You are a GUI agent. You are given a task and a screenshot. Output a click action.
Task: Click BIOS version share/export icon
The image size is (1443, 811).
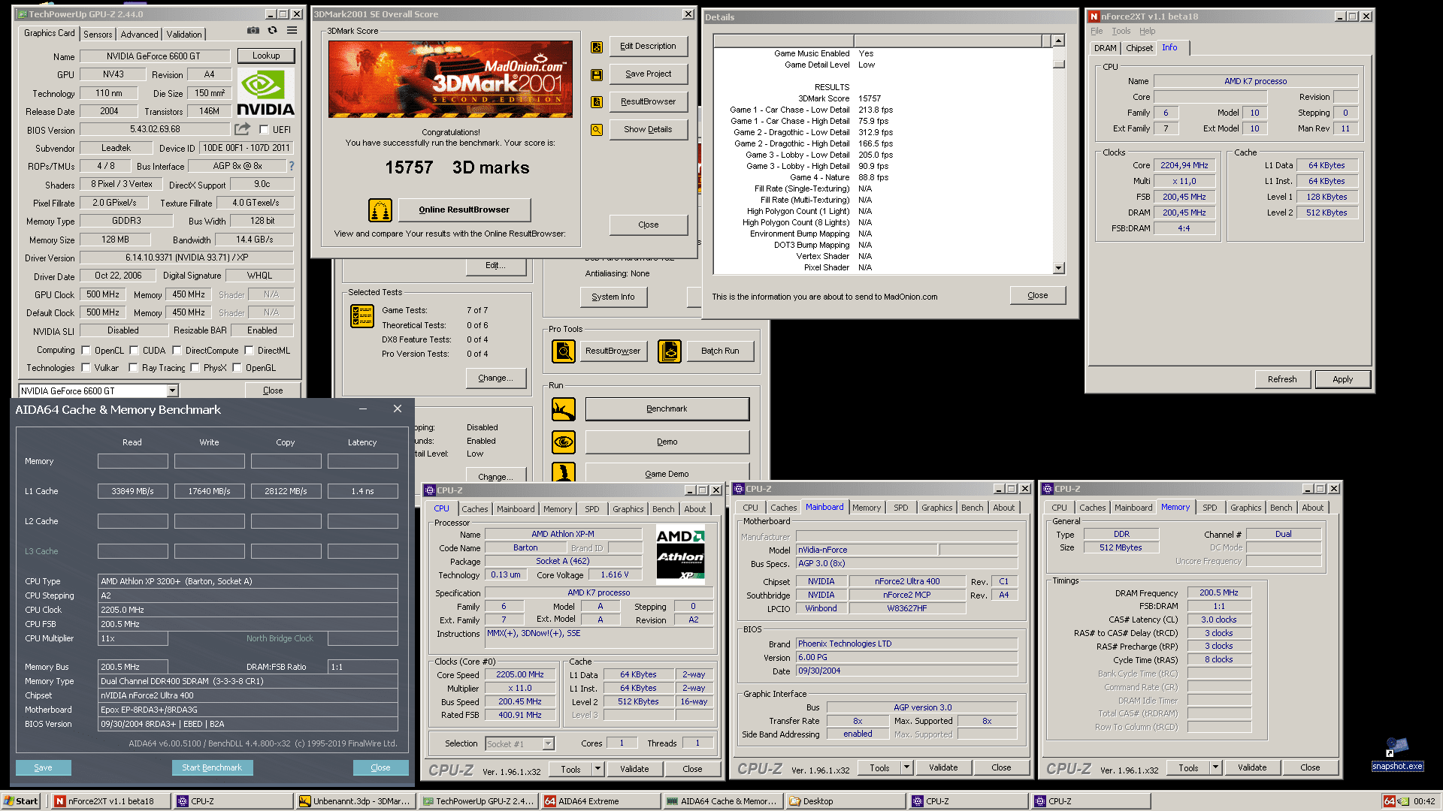[242, 129]
